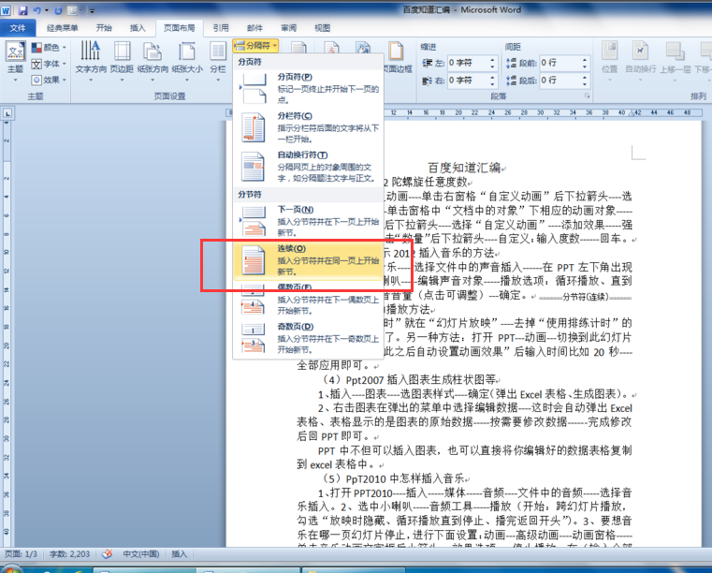Click the 文字方向 text direction icon
Viewport: 712px width, 573px height.
(91, 62)
